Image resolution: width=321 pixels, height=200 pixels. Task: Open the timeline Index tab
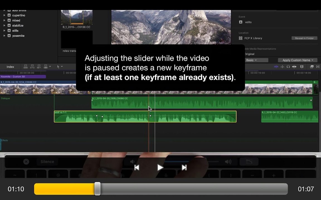10,67
